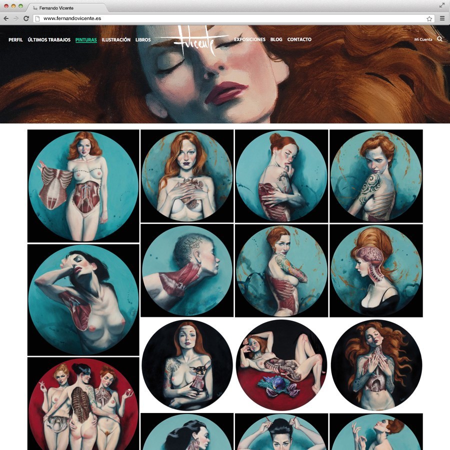Click the browser forward arrow

[x=15, y=18]
